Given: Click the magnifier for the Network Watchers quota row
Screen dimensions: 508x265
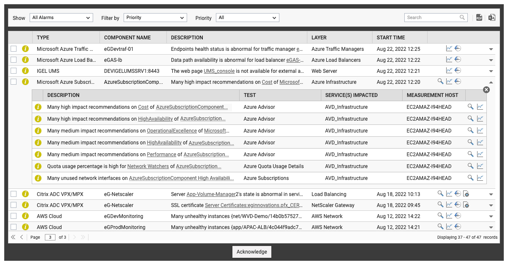Looking at the screenshot, I should click(x=471, y=166).
